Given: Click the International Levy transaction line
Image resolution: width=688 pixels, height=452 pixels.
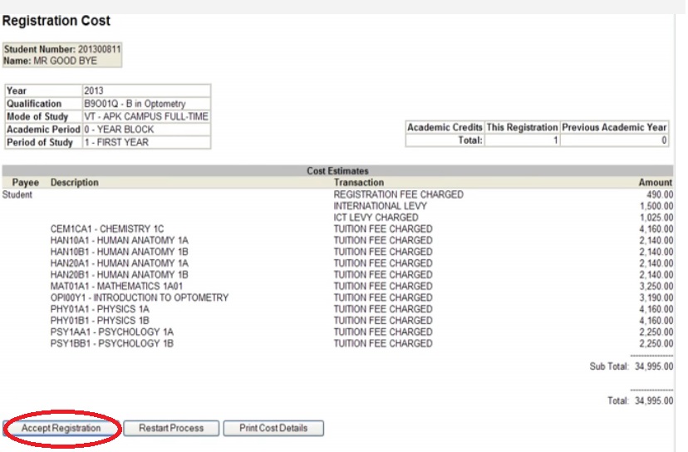Looking at the screenshot, I should pyautogui.click(x=376, y=206).
